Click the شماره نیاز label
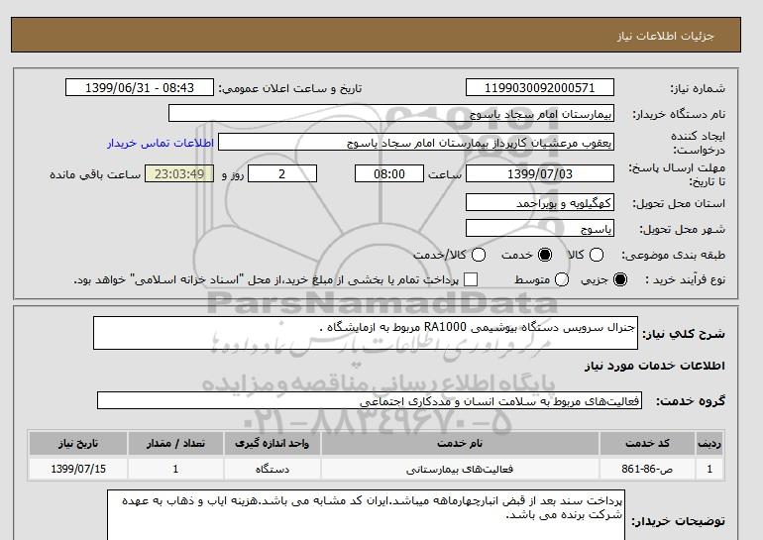This screenshot has width=763, height=540. coord(698,88)
